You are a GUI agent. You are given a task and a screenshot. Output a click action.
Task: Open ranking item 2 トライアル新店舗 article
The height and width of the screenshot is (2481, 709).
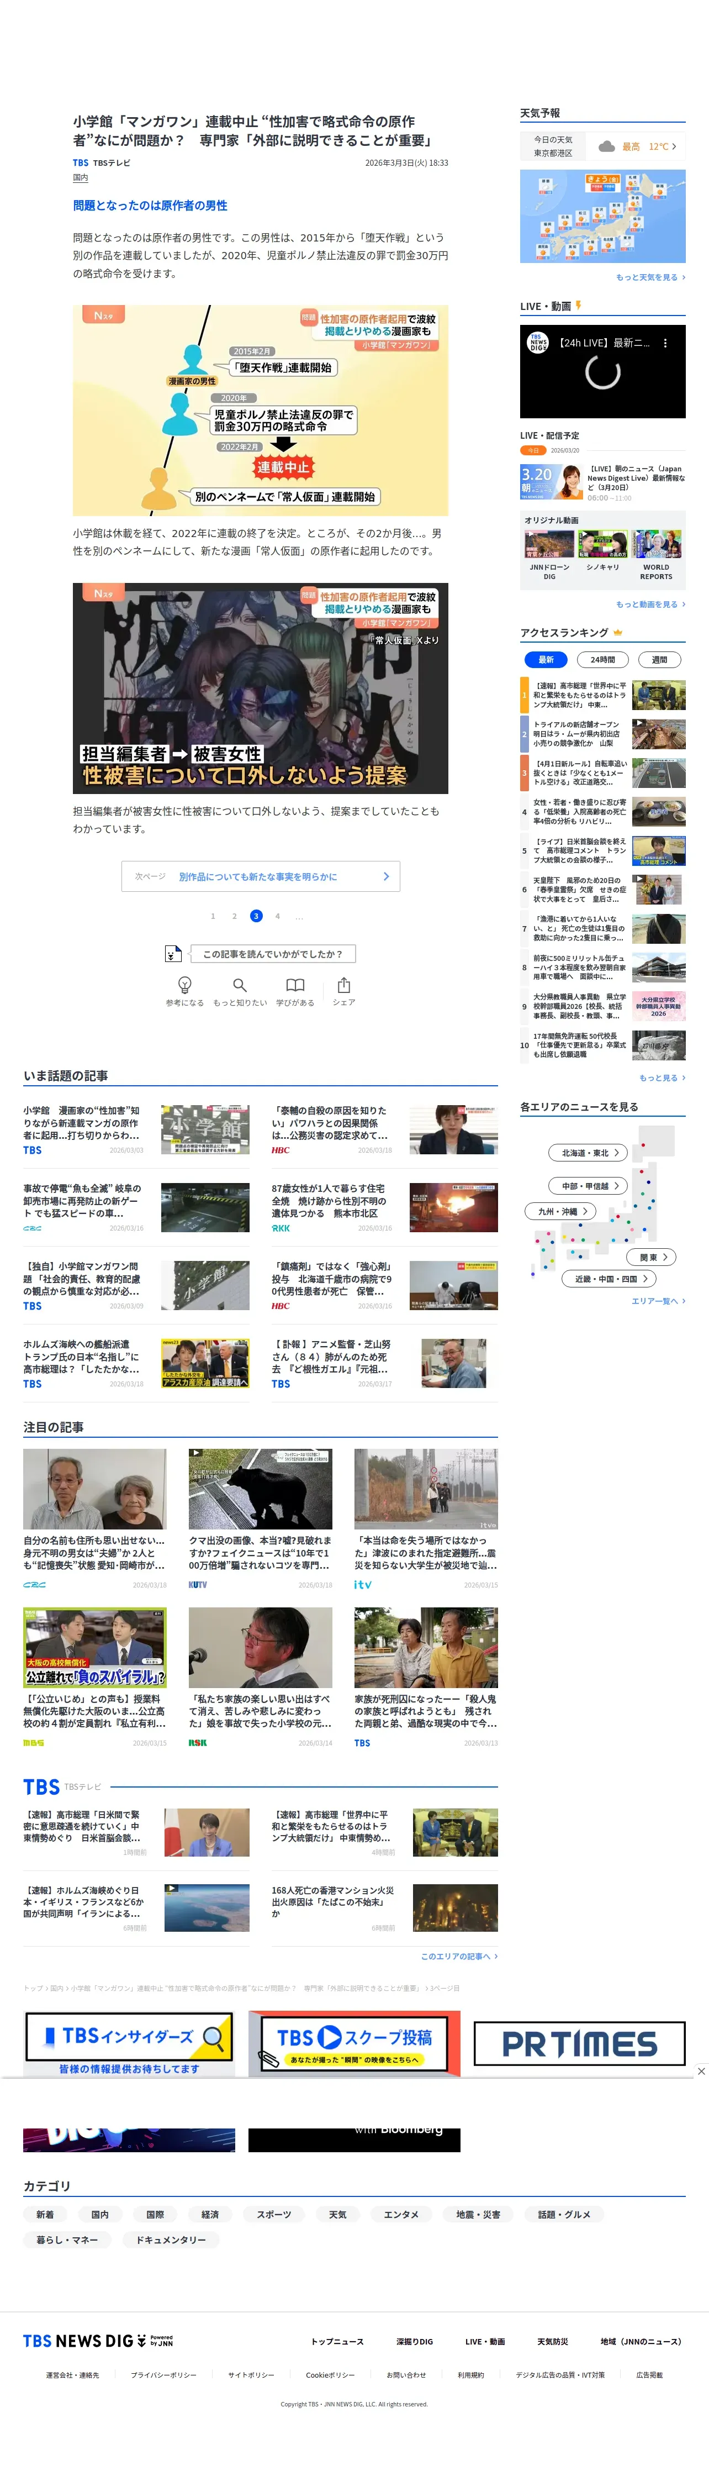click(602, 734)
